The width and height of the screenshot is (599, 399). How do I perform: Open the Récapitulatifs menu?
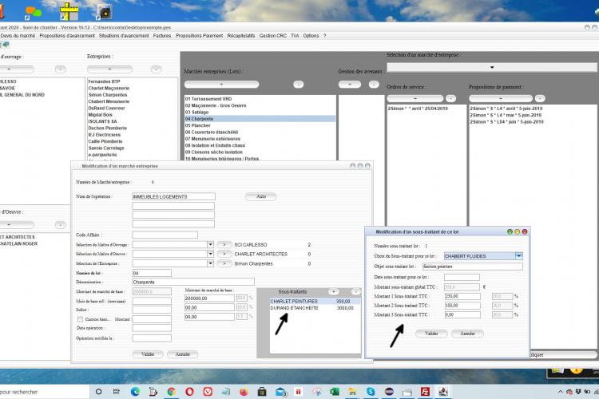pos(241,35)
